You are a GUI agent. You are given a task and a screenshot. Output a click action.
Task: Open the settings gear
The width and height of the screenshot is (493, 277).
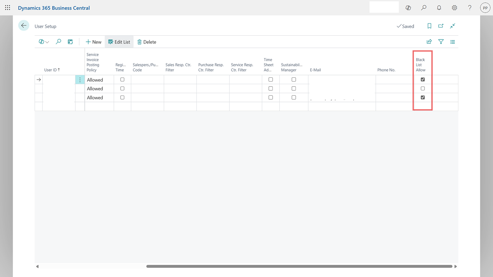coord(454,8)
